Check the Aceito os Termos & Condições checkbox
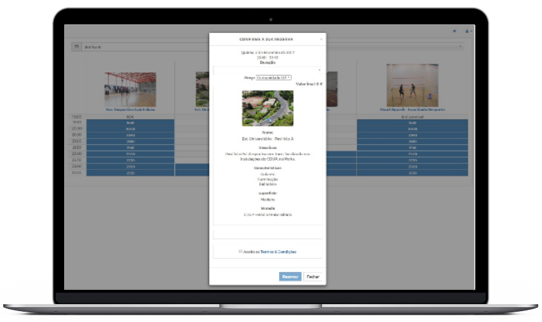The height and width of the screenshot is (322, 542). 240,251
